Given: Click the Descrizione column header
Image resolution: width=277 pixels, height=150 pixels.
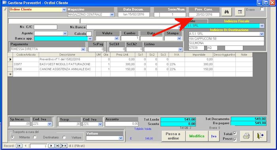Looking at the screenshot, I should (67, 55).
